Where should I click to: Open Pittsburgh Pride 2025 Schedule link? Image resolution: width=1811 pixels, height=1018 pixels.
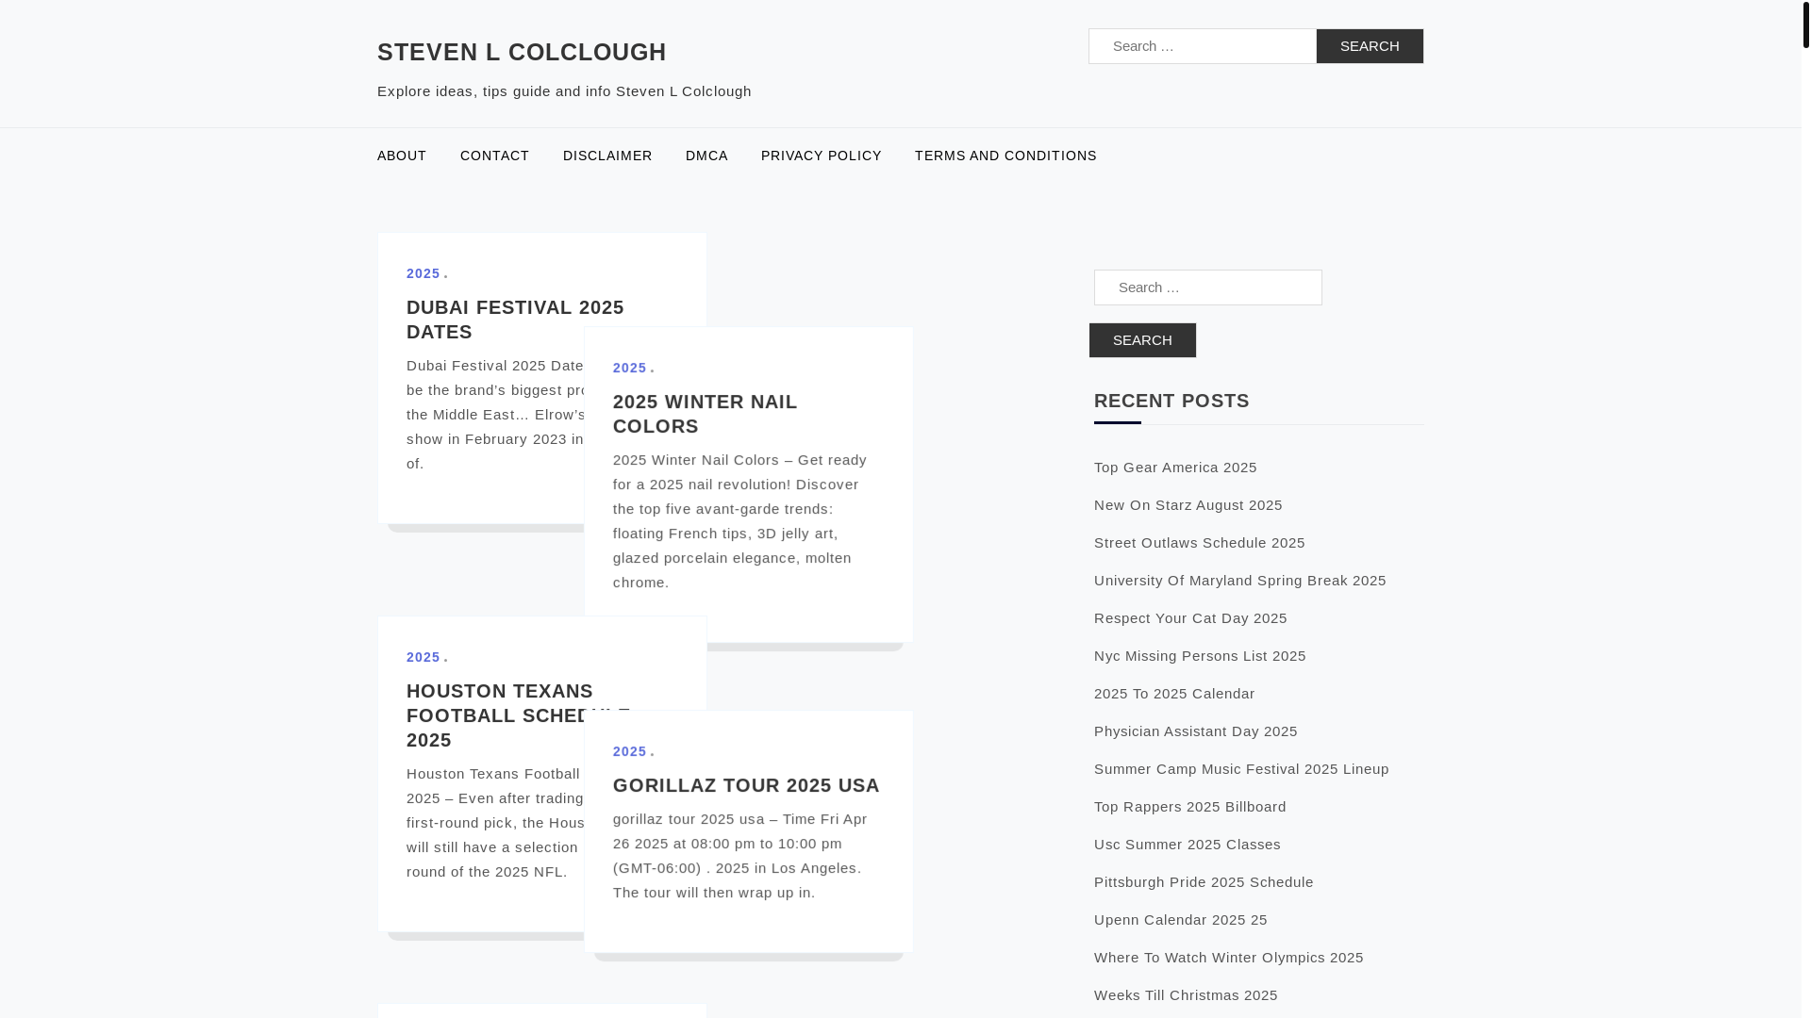click(x=1204, y=882)
